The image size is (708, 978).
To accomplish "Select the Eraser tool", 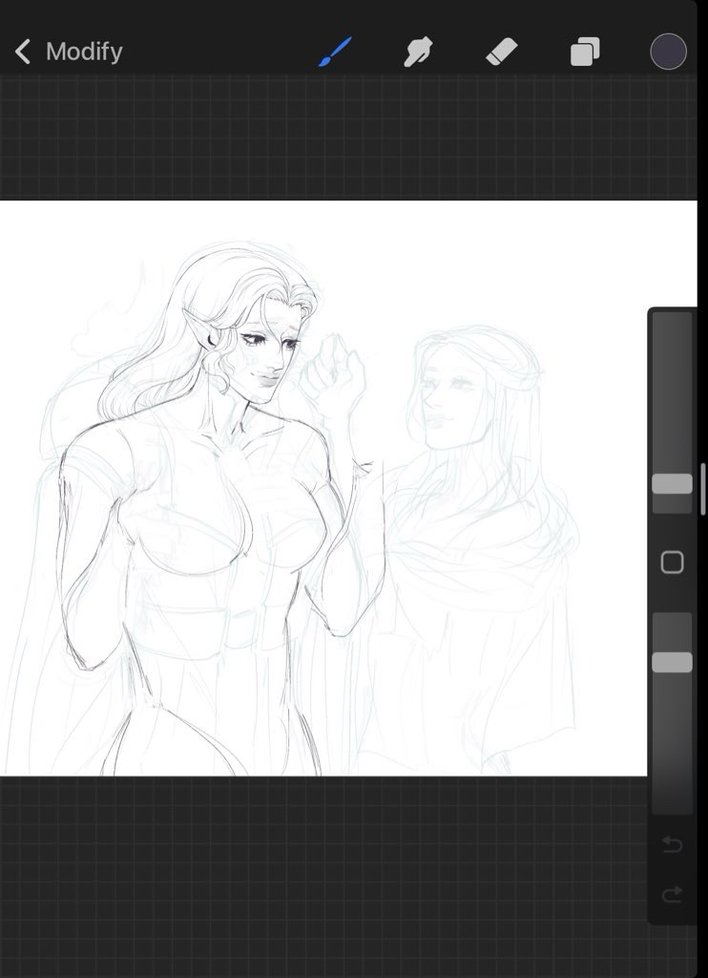I will [x=500, y=52].
